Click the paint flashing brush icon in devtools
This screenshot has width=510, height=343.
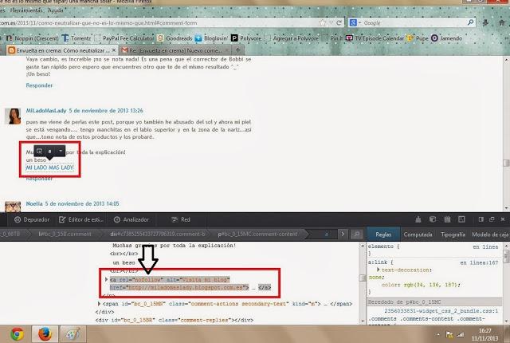click(x=418, y=219)
